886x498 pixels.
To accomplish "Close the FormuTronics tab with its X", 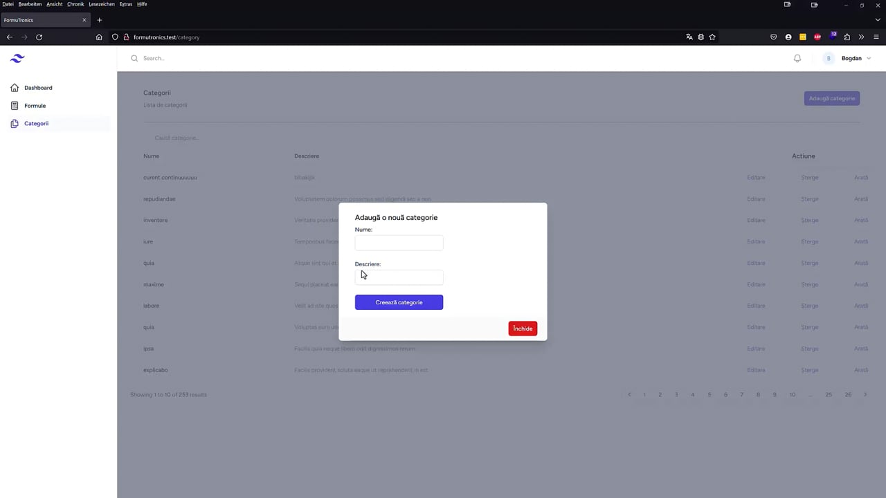I will click(84, 20).
